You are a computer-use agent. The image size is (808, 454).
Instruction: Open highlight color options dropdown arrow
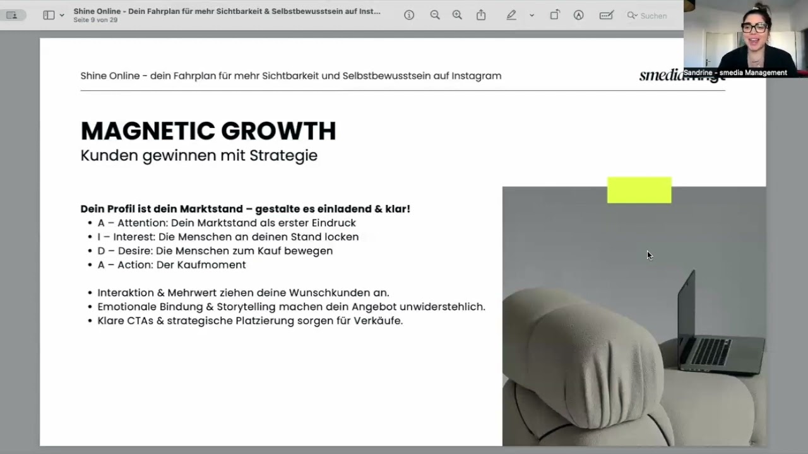tap(532, 15)
